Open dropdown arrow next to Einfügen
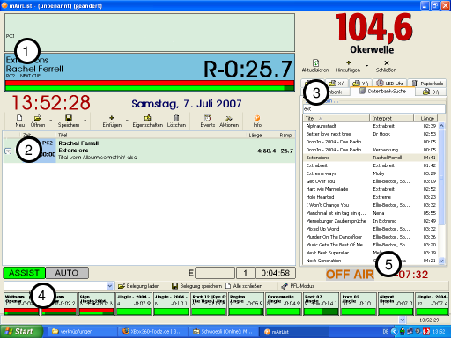Screen dimensions: 451x338 tap(127, 121)
